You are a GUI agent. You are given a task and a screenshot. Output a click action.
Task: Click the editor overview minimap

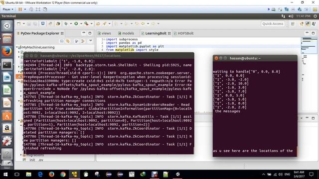[x=309, y=46]
